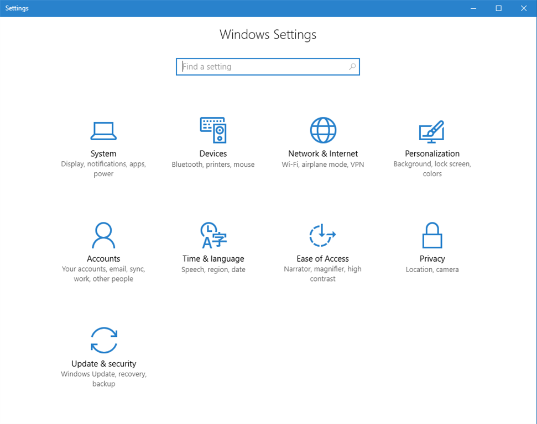
Task: Click the Privacy padlock icon
Action: pyautogui.click(x=432, y=236)
